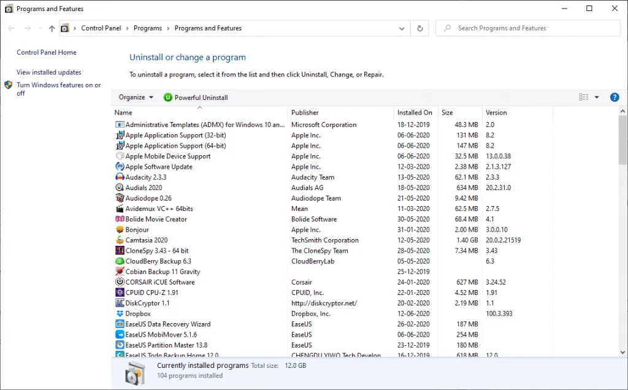Click the Powerful Uninstall button
The height and width of the screenshot is (390, 628).
pyautogui.click(x=196, y=97)
